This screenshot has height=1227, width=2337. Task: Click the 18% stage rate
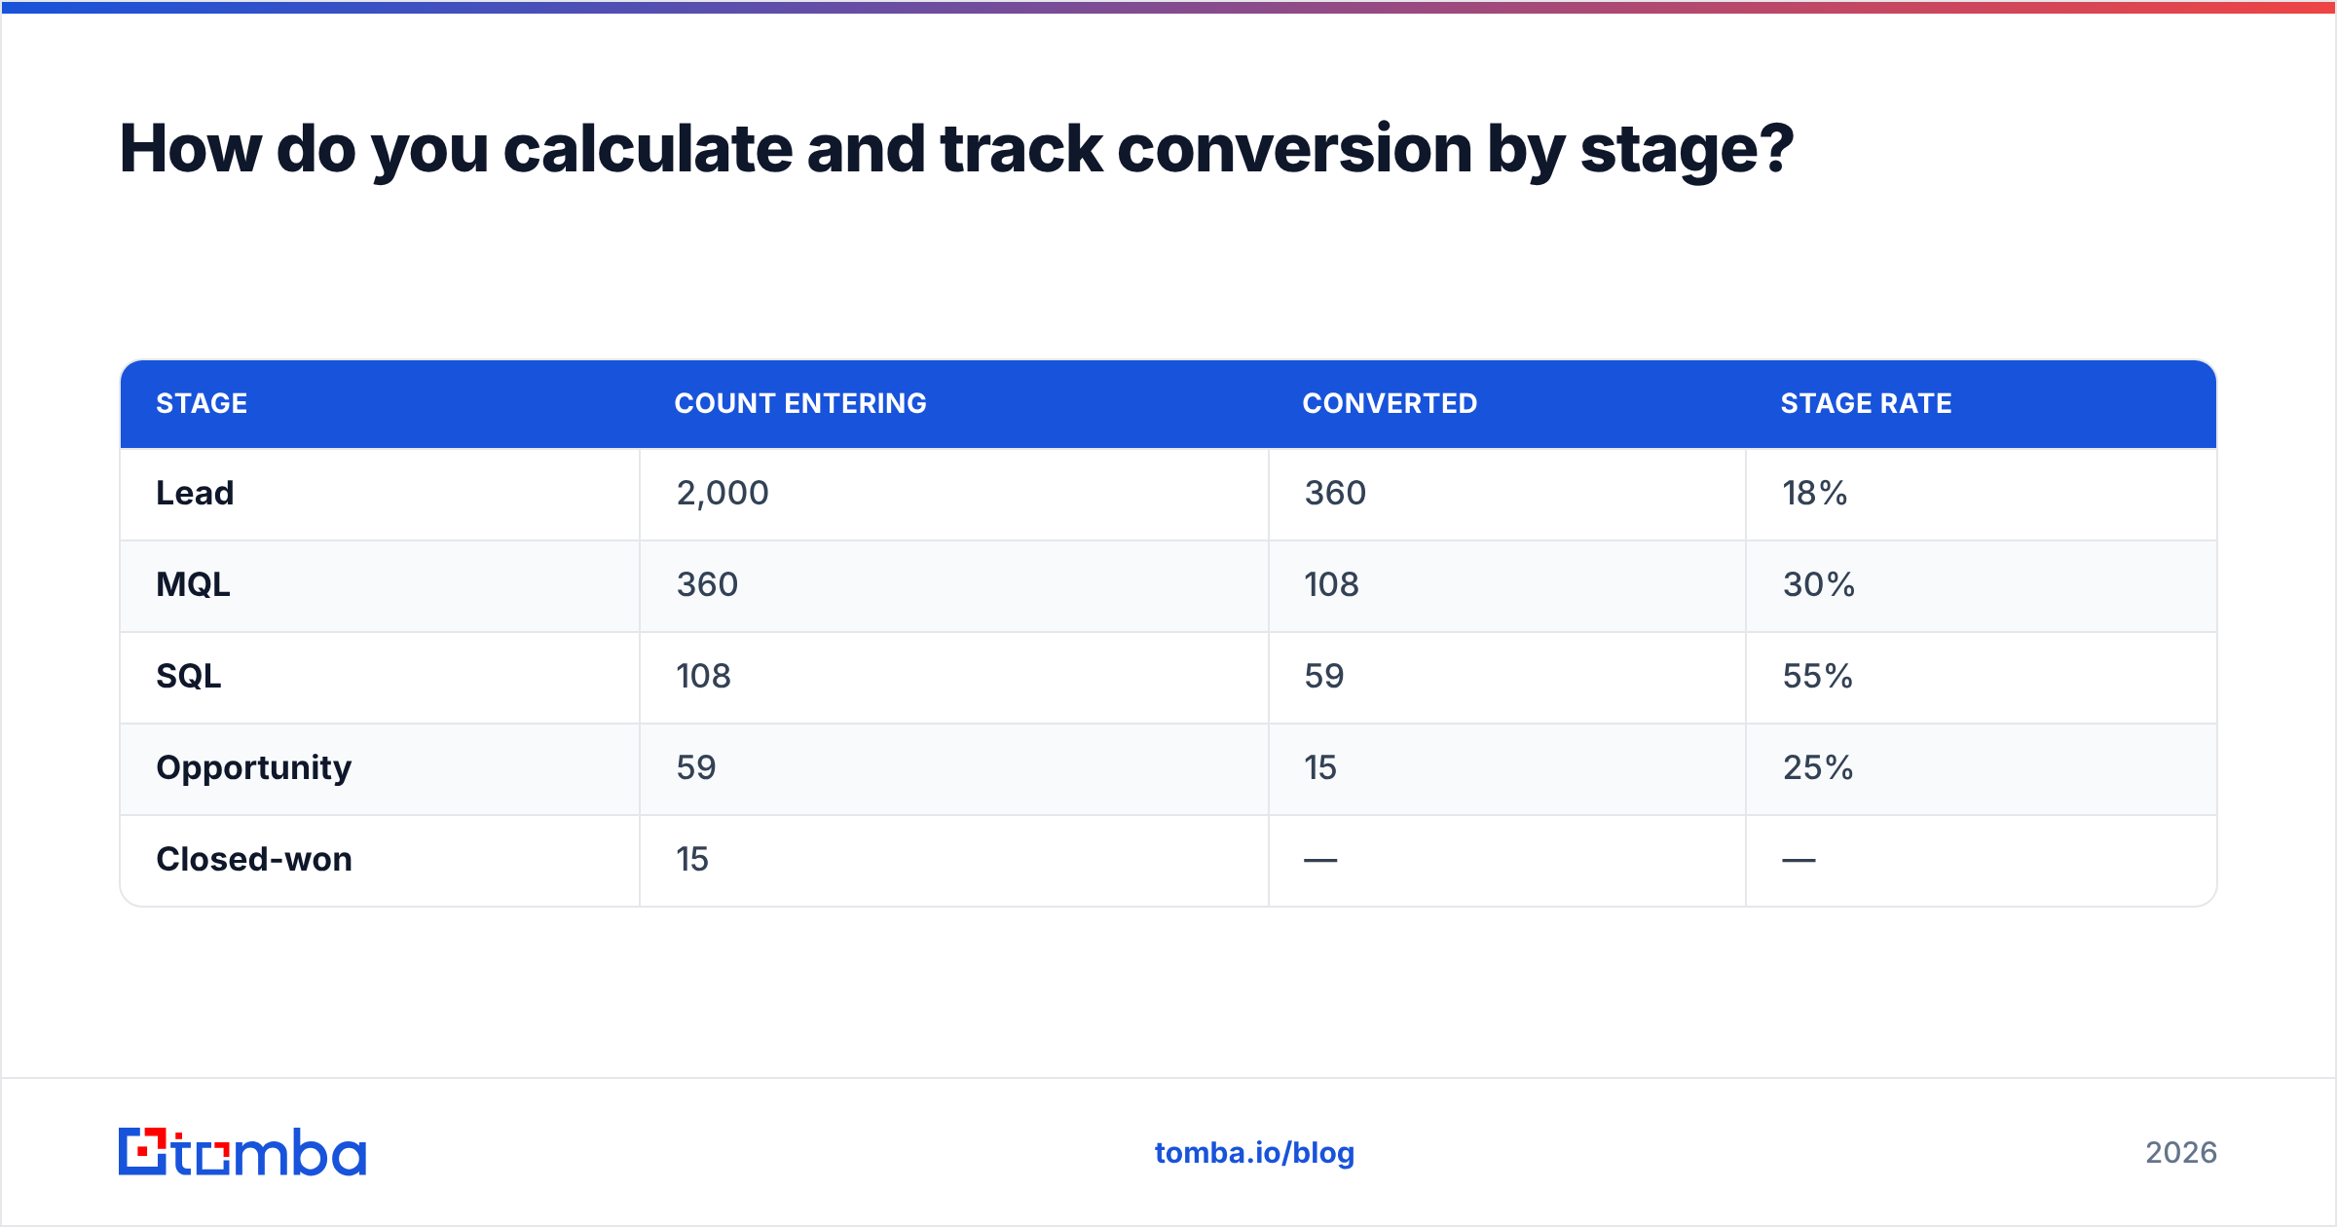1814,493
